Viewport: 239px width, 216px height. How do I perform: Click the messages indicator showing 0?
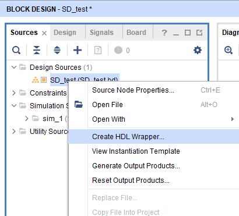point(122,50)
